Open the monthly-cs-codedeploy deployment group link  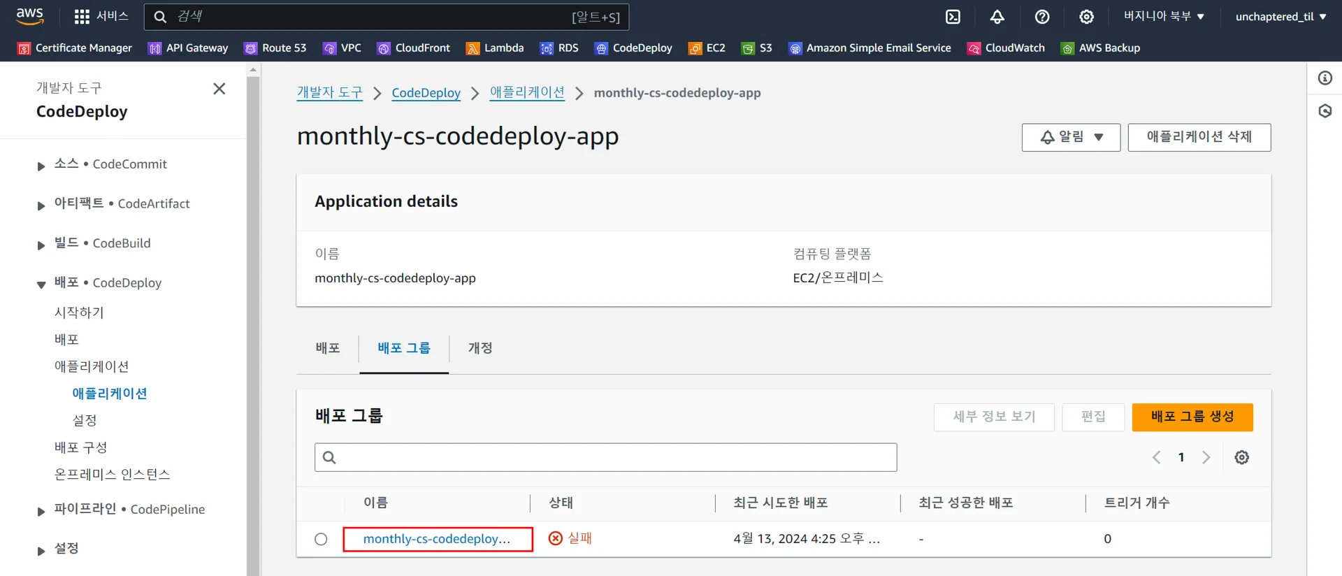436,539
